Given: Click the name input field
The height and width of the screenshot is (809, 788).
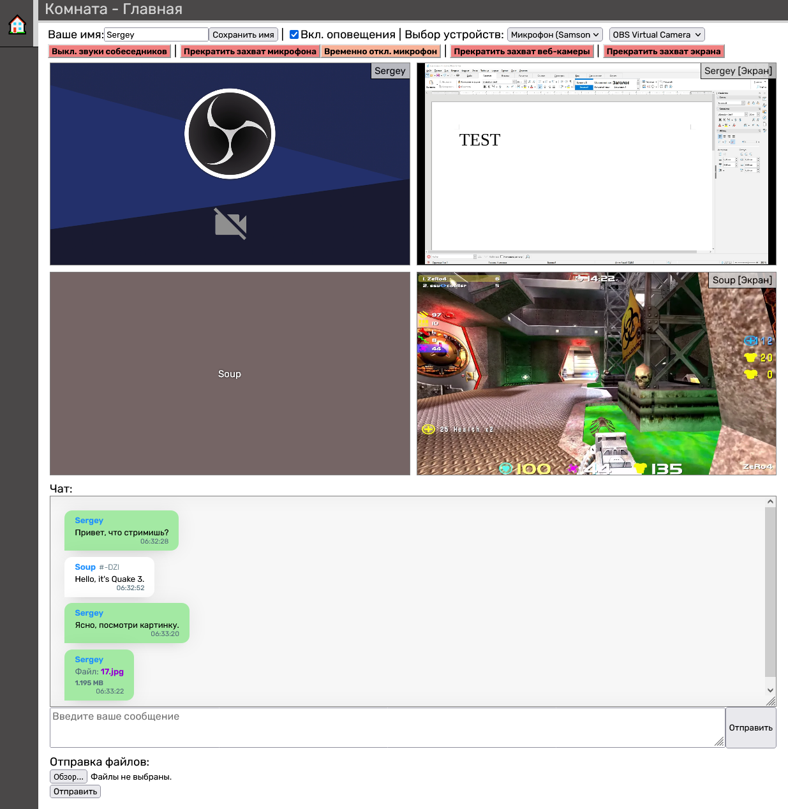Looking at the screenshot, I should (x=156, y=34).
